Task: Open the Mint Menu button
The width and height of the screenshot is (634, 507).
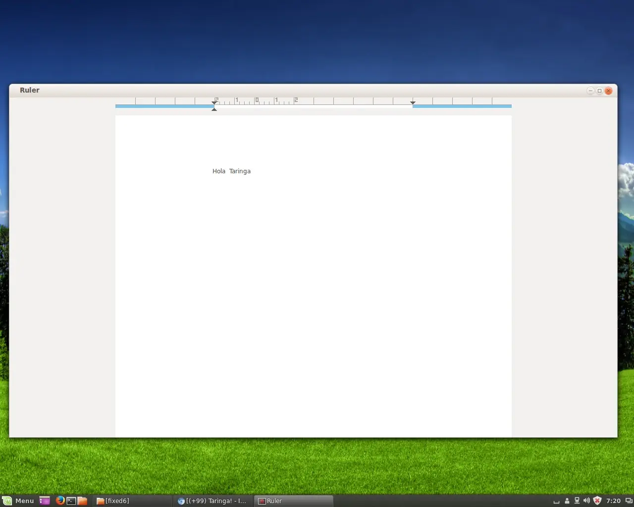Action: click(18, 501)
